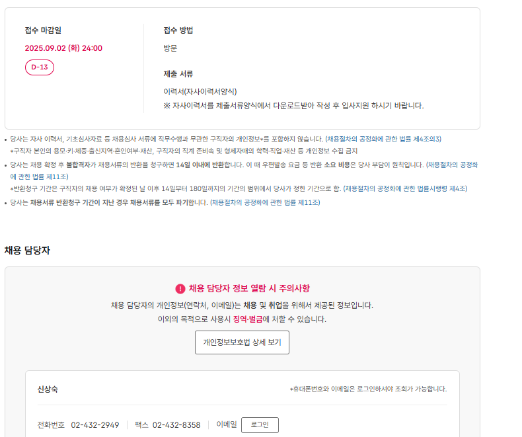Open the 법률시행령 제4조 link

pyautogui.click(x=405, y=189)
